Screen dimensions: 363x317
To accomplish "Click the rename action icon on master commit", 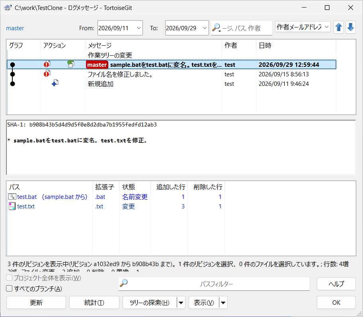I will (x=71, y=64).
